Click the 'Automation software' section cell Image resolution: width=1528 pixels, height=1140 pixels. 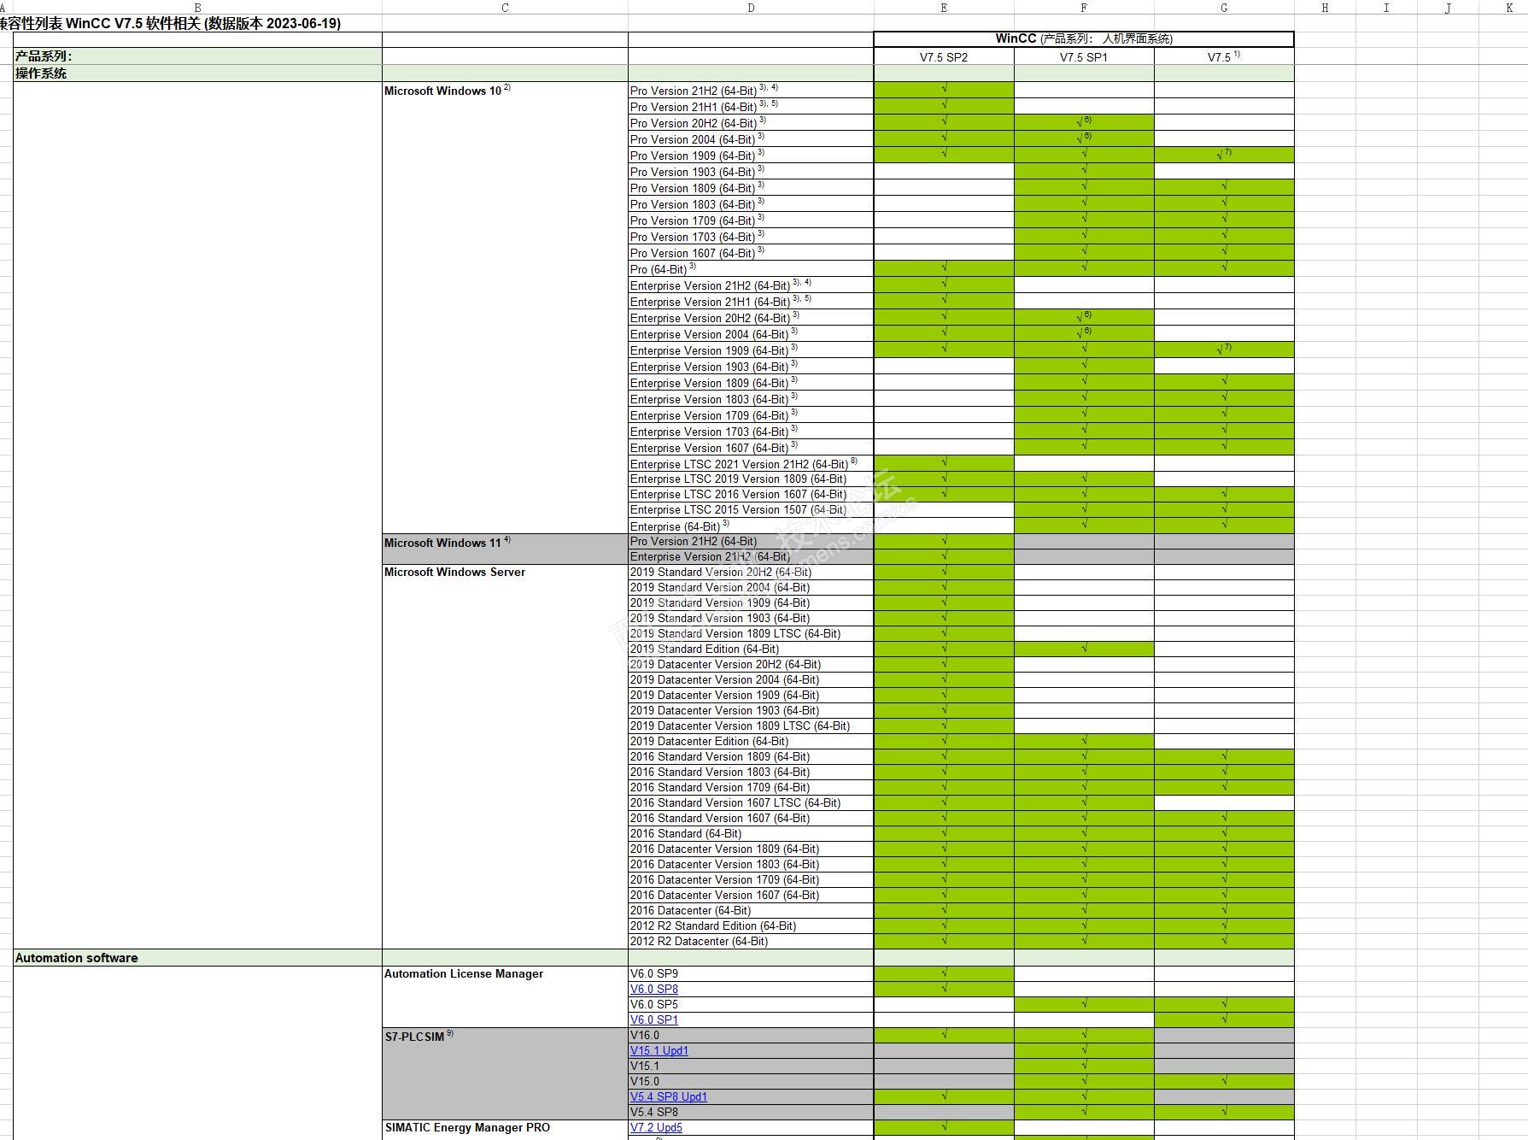(x=197, y=958)
